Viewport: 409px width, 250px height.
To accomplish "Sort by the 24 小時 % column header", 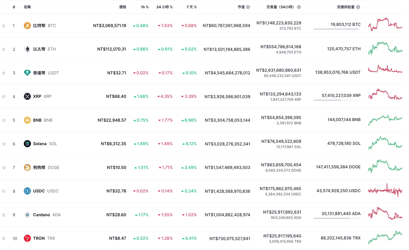I will (x=165, y=7).
